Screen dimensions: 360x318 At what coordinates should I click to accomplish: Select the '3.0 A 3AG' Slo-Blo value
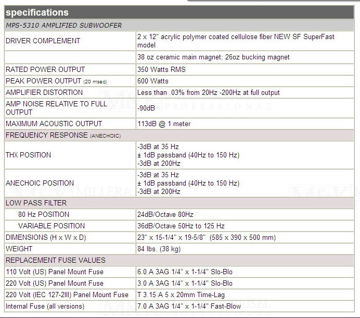(x=185, y=283)
